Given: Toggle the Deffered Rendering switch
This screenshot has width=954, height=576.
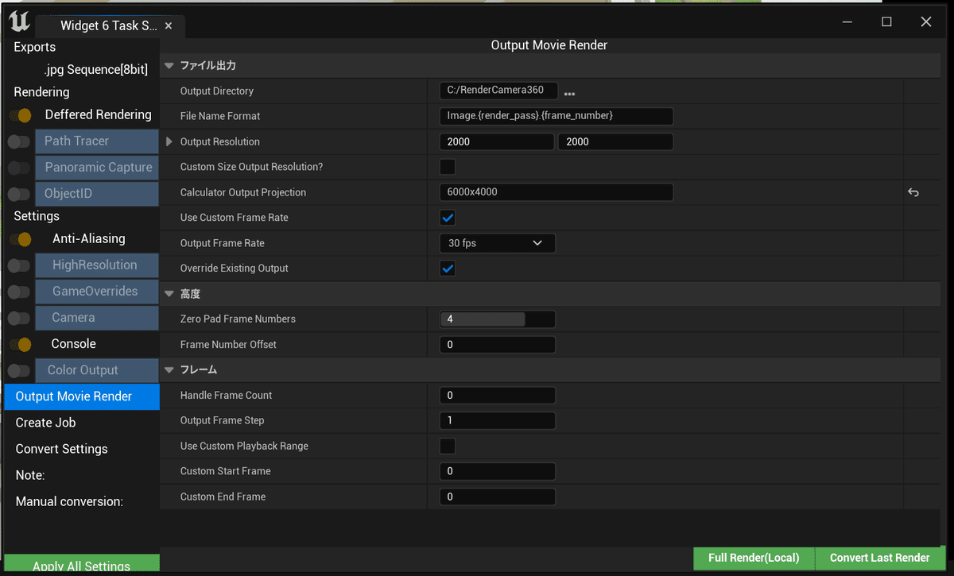Looking at the screenshot, I should 20,116.
